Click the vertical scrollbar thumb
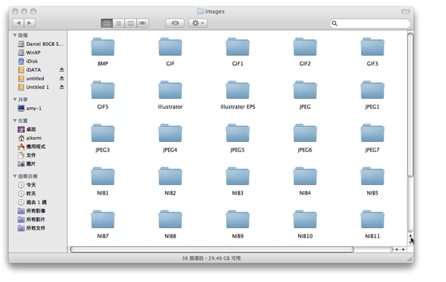The width and height of the screenshot is (446, 282). (x=410, y=105)
